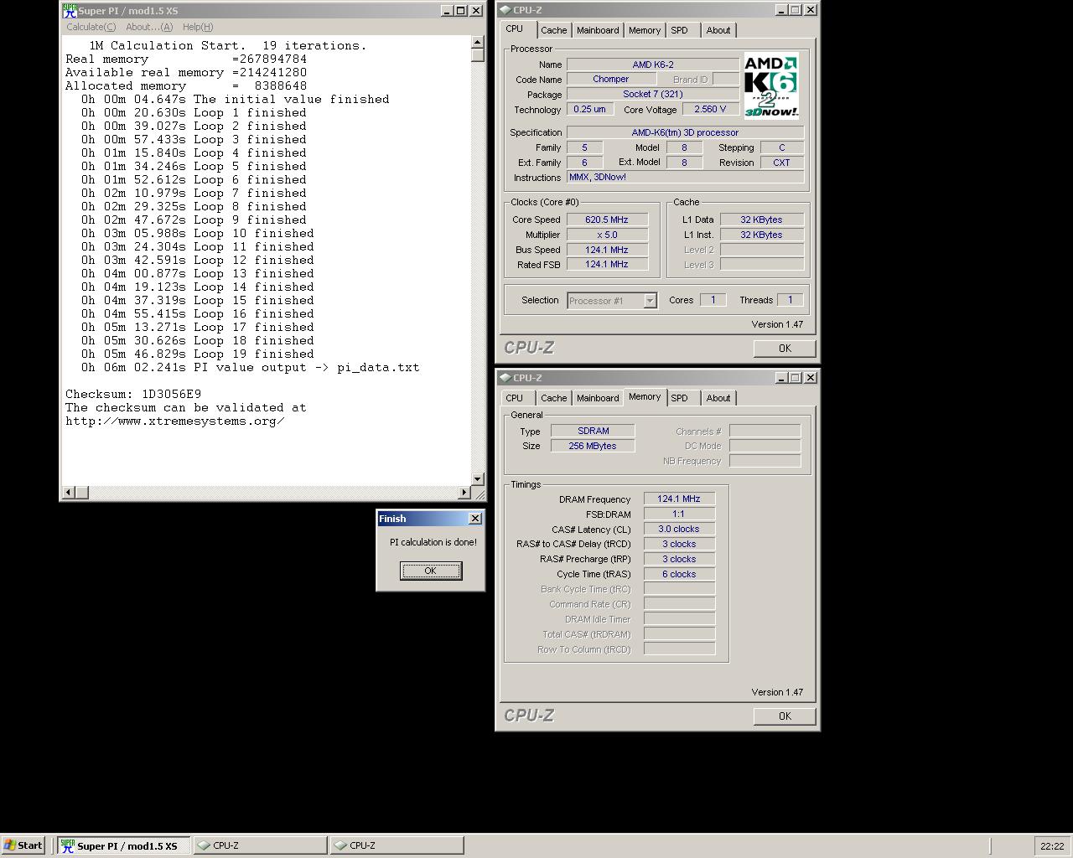Click the Multiplier value x 5.0
This screenshot has height=858, width=1073.
point(607,235)
